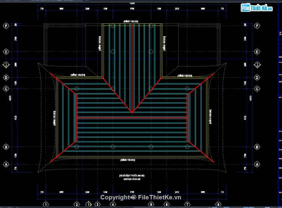
Task: Click the yellow section marker 2 on the right
Action: 257,65
